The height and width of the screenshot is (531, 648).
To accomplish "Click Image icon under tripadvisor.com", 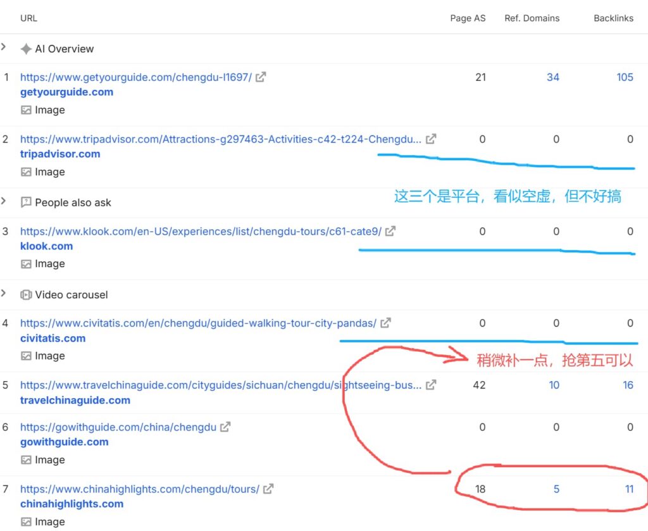I will (x=26, y=172).
